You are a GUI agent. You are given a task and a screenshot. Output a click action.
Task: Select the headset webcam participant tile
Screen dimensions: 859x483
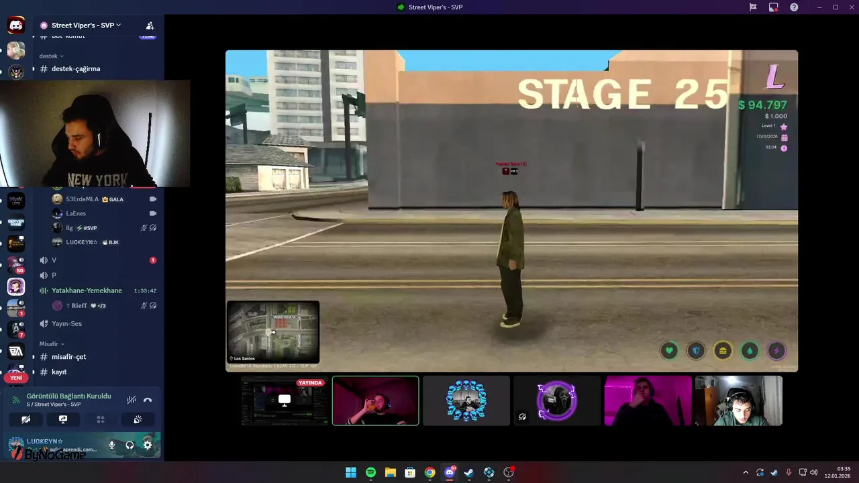coord(739,400)
